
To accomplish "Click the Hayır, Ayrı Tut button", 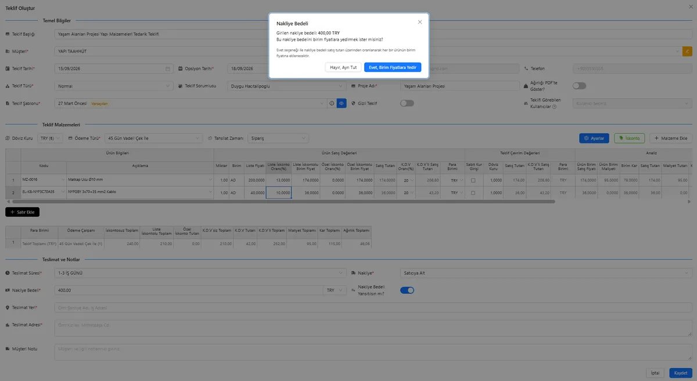I will (343, 67).
